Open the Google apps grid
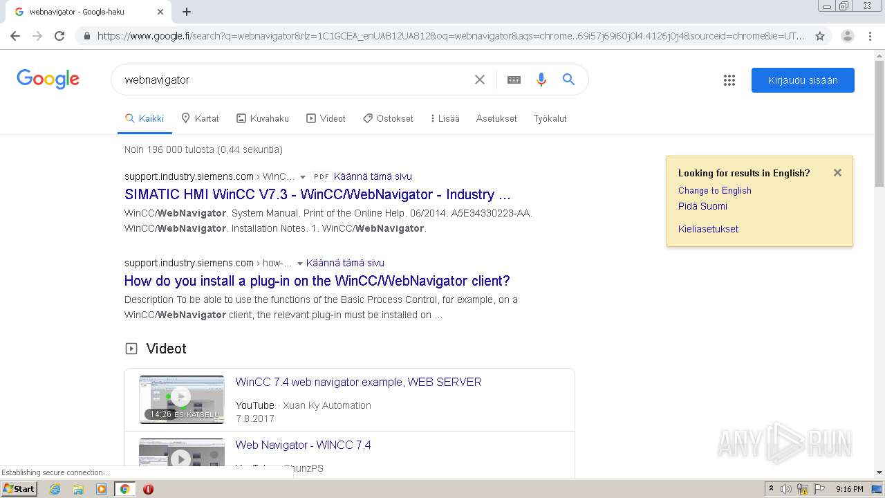 click(729, 80)
